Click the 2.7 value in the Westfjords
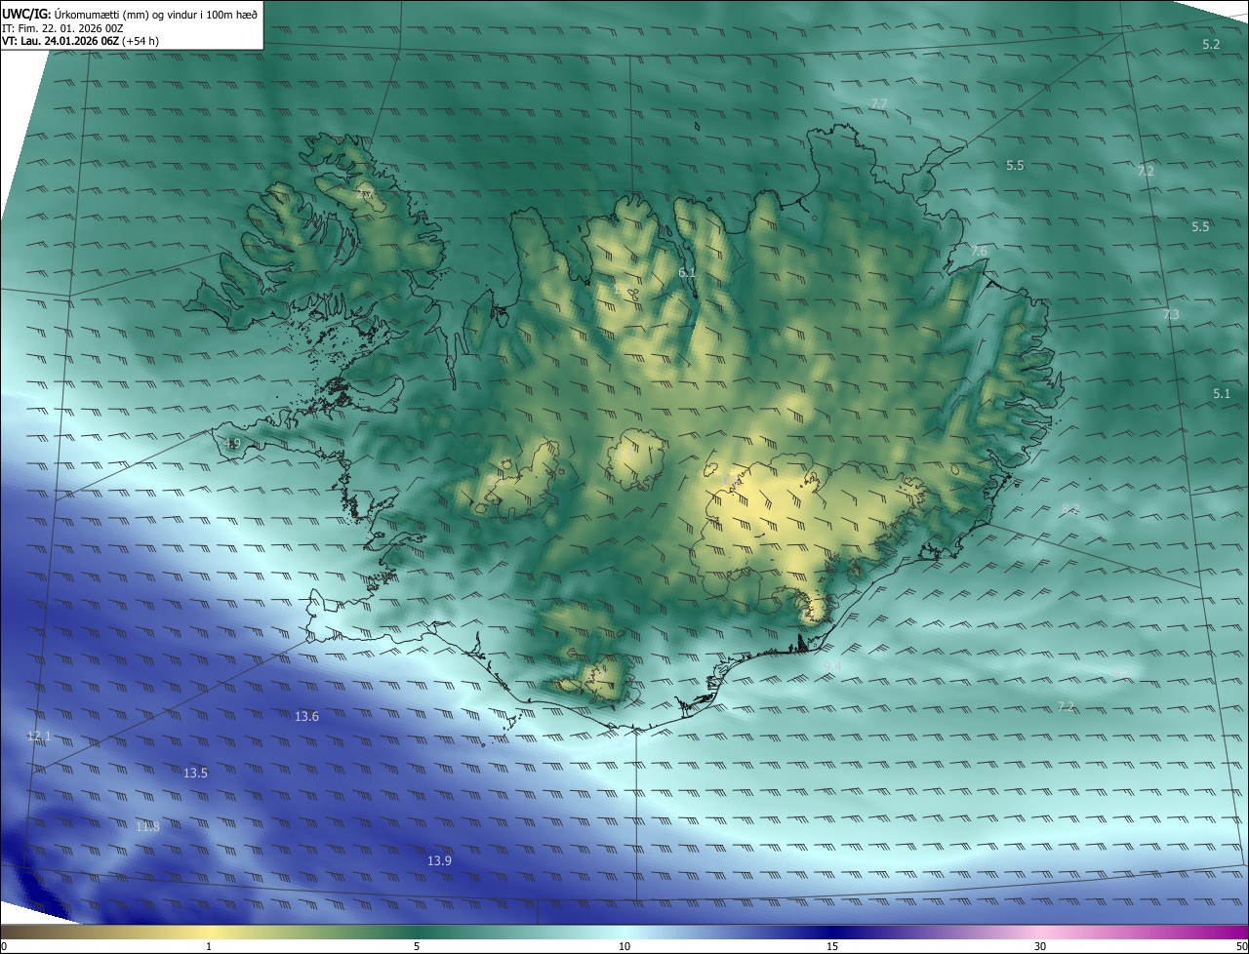 (363, 196)
